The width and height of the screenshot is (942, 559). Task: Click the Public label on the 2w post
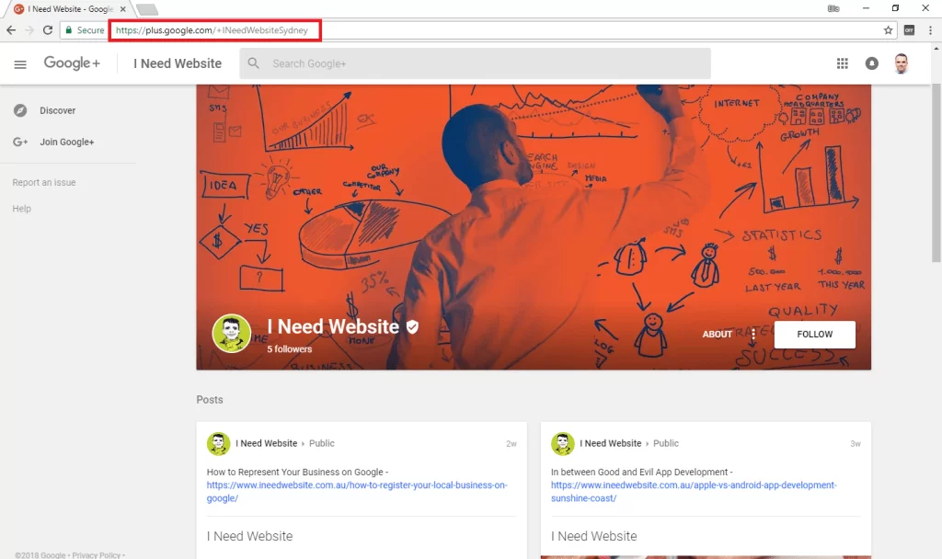tap(321, 444)
